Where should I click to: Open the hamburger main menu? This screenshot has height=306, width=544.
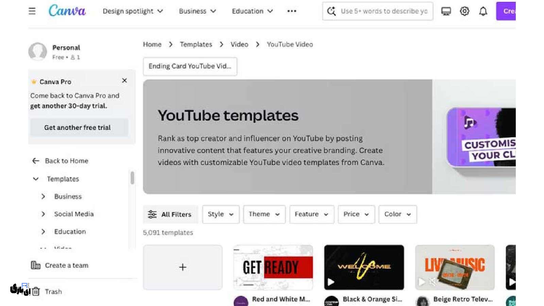point(32,11)
